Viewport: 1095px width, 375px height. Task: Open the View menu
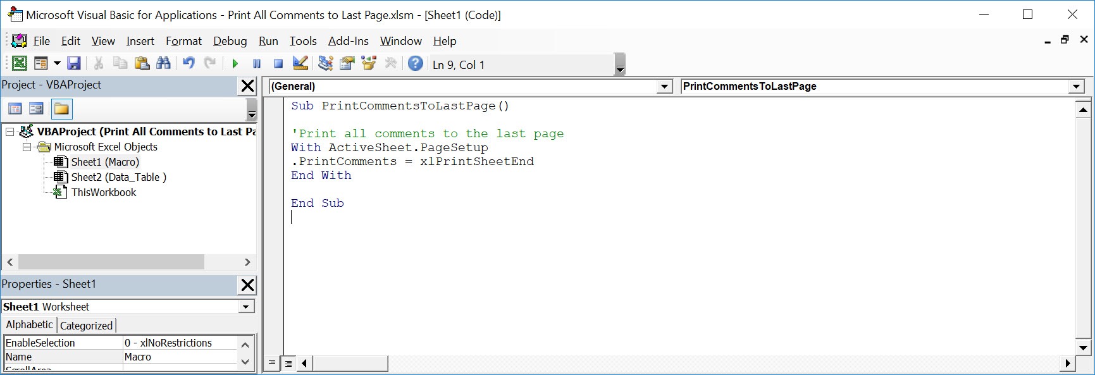pyautogui.click(x=103, y=41)
